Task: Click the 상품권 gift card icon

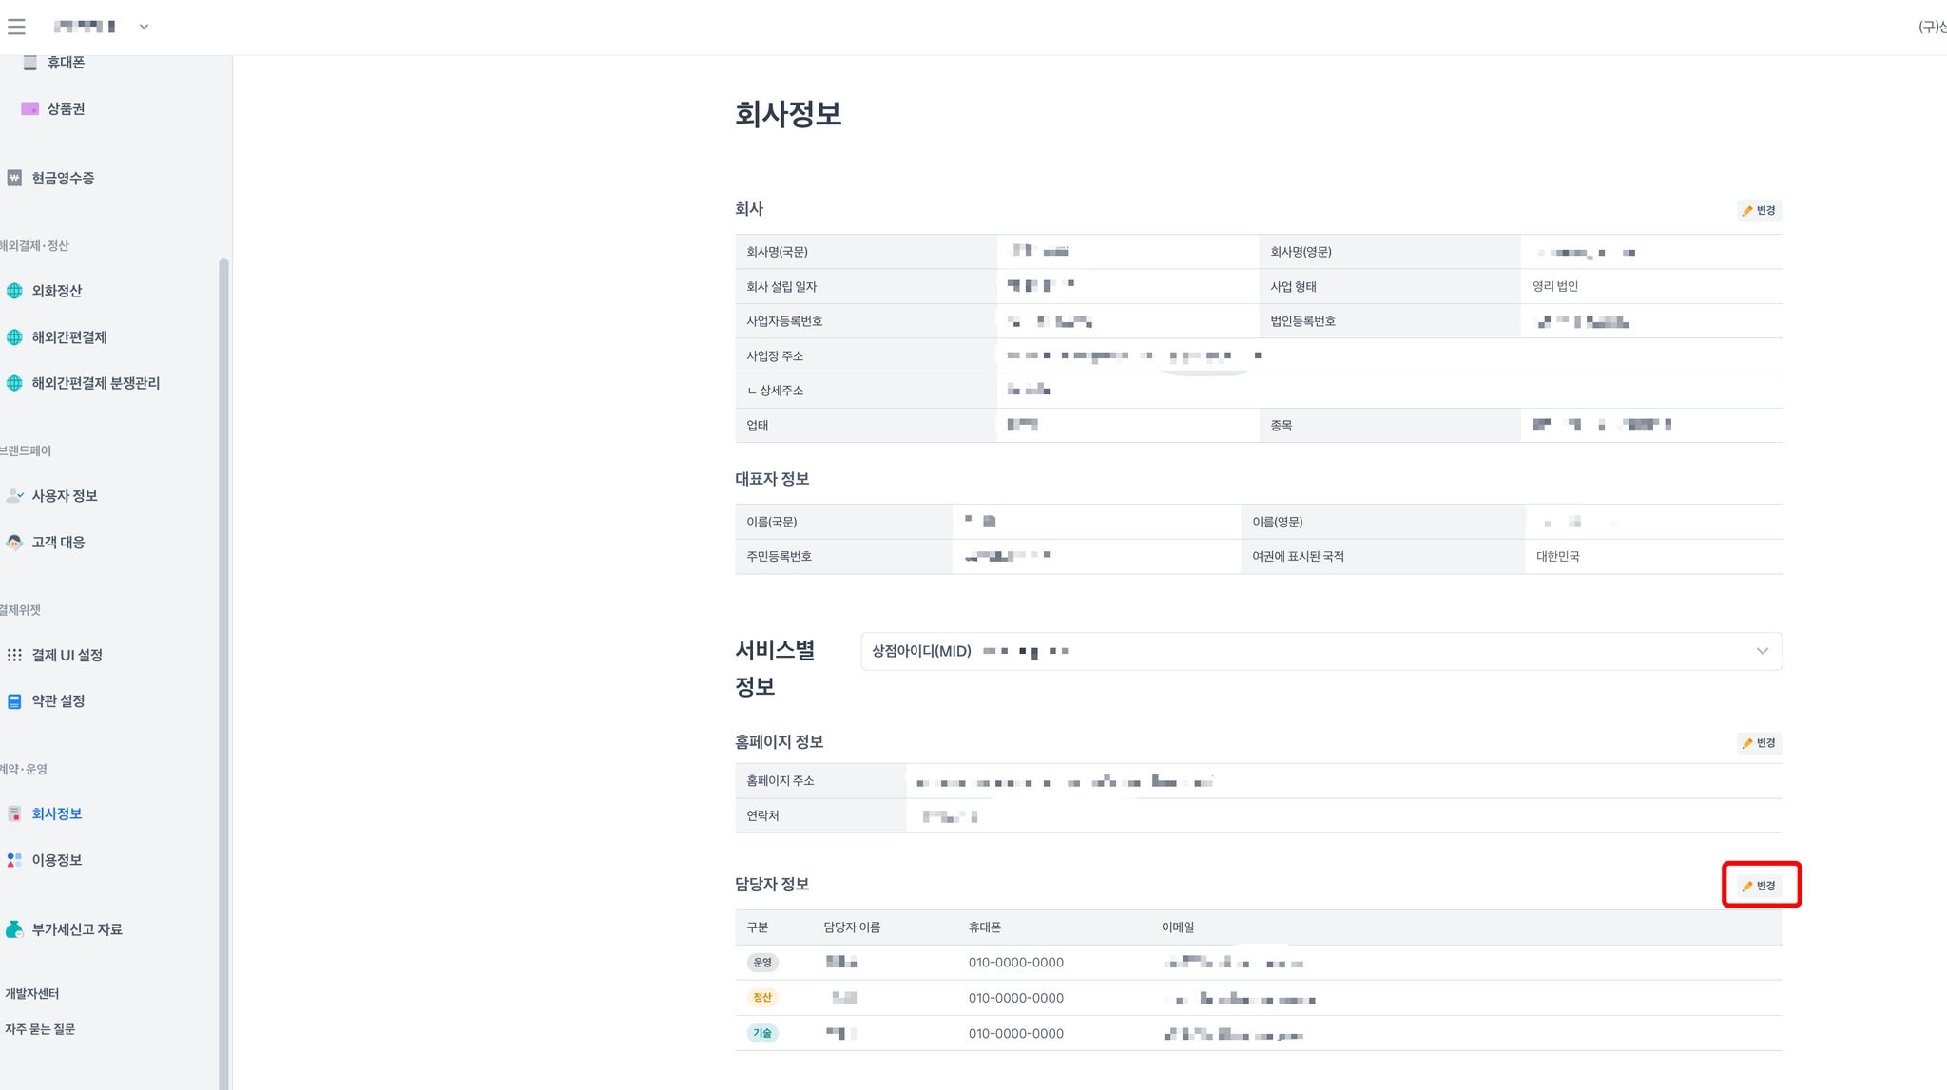Action: click(x=29, y=109)
